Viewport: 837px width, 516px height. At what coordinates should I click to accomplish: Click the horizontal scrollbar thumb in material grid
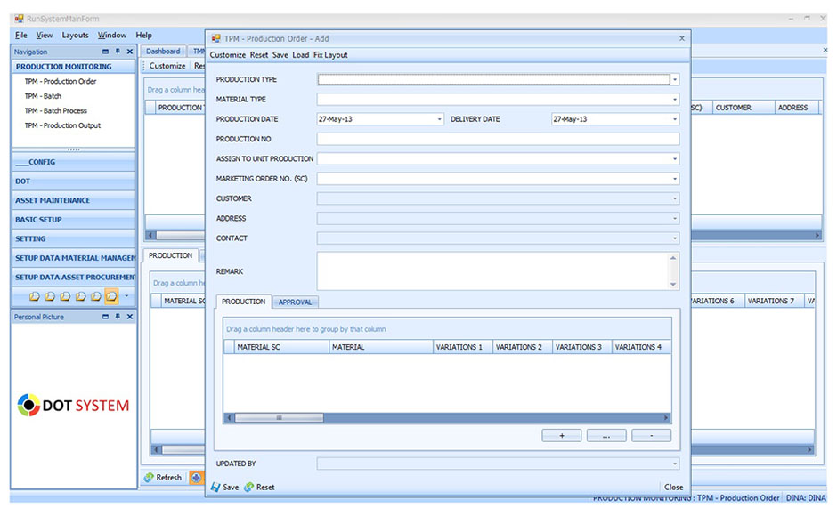pyautogui.click(x=279, y=417)
